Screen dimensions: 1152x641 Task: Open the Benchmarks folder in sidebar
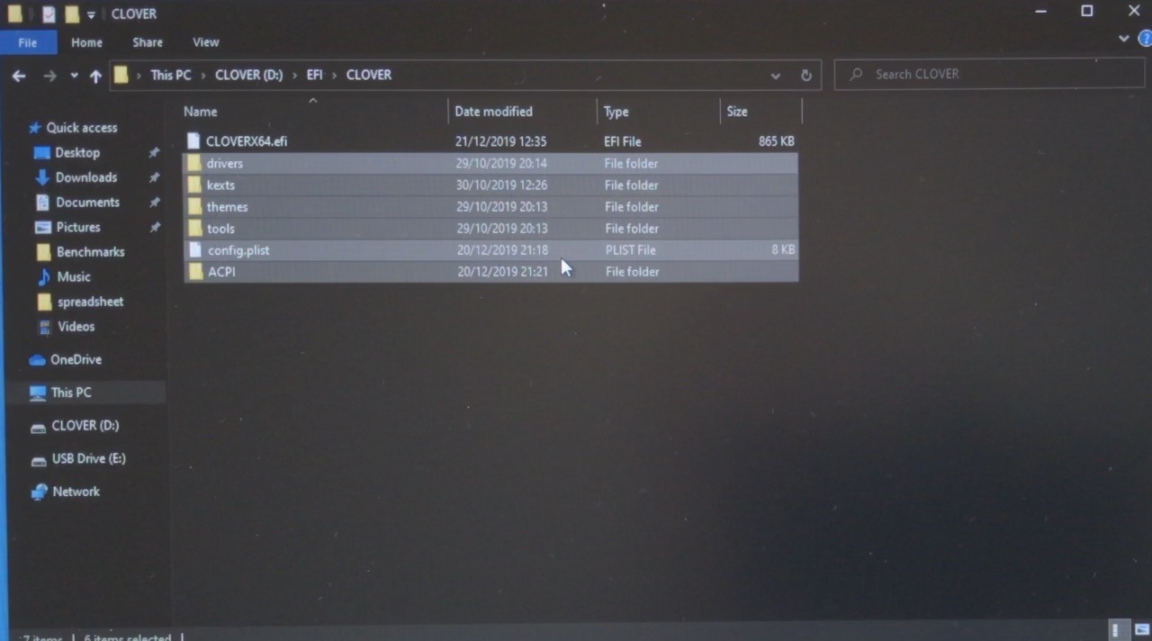(x=90, y=252)
